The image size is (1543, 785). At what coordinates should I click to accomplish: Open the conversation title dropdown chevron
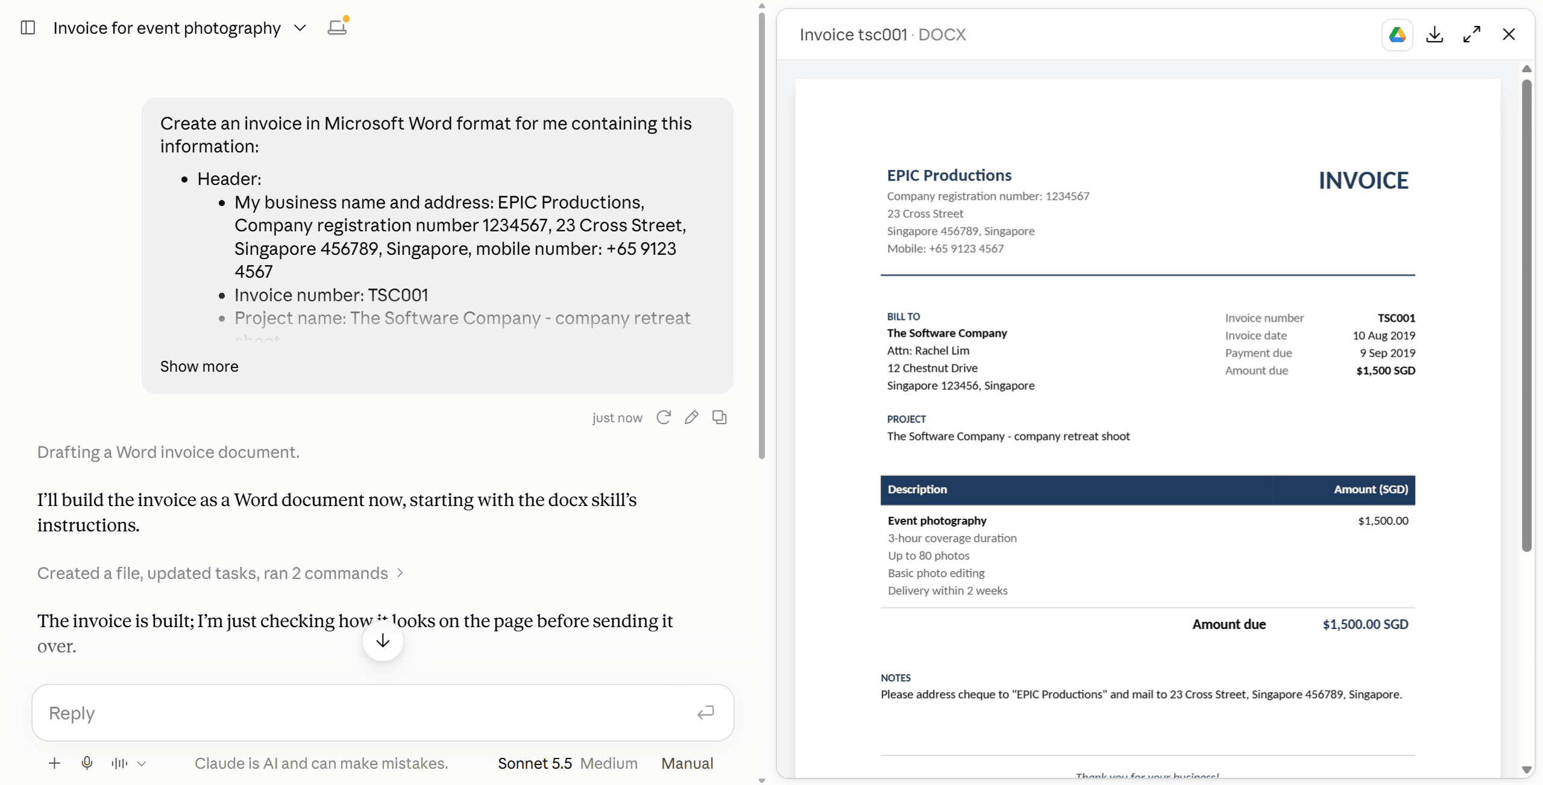(x=300, y=28)
